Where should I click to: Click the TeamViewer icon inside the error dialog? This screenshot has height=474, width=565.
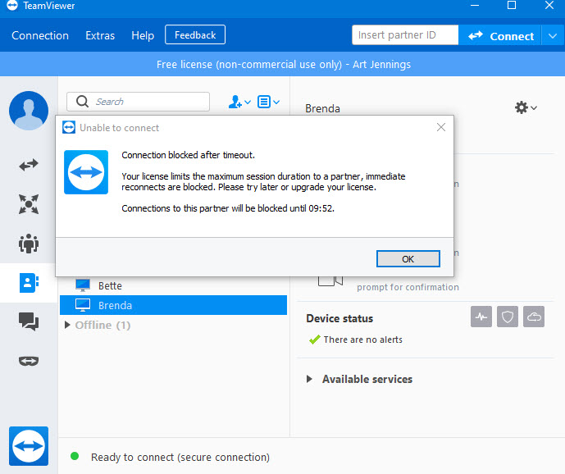pos(86,172)
